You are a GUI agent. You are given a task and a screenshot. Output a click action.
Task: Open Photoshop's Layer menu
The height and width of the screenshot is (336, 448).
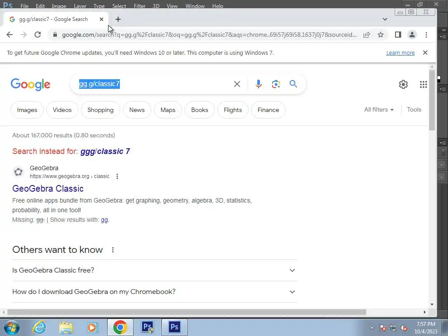80,6
